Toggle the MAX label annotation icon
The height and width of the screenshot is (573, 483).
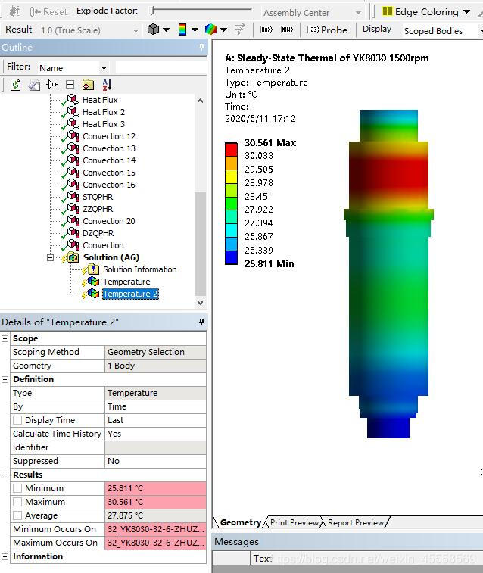266,30
